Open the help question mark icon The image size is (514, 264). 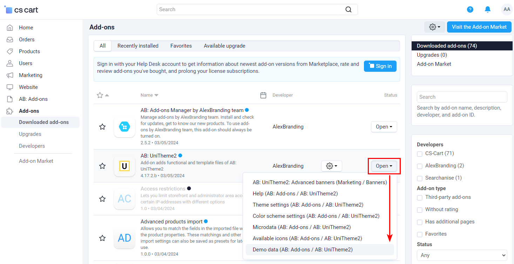[x=470, y=9]
